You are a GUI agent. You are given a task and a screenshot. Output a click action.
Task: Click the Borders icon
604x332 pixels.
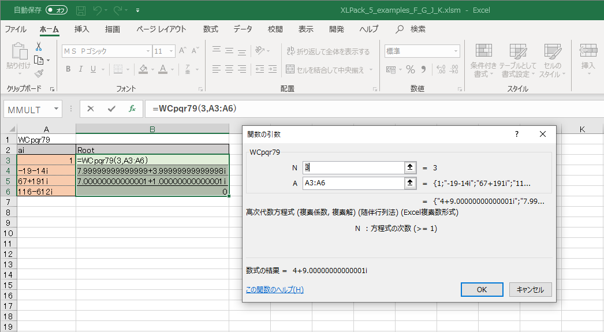point(118,69)
